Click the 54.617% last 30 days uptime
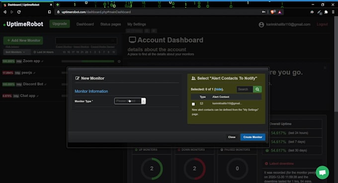 pyautogui.click(x=278, y=151)
